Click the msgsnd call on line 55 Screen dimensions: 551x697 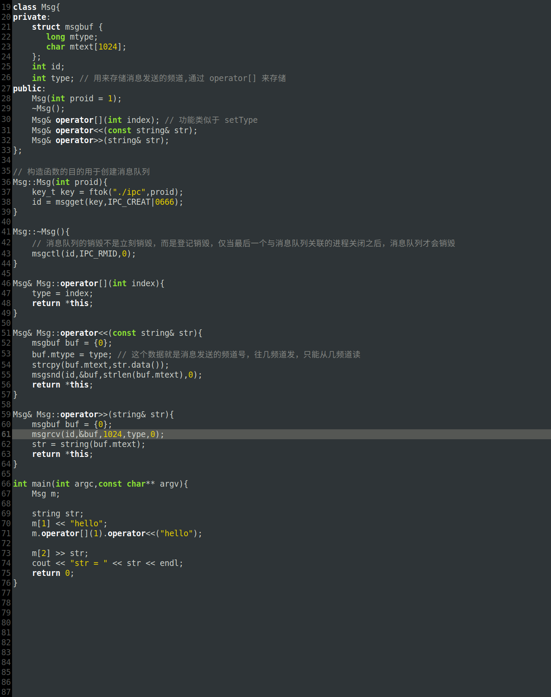point(117,375)
